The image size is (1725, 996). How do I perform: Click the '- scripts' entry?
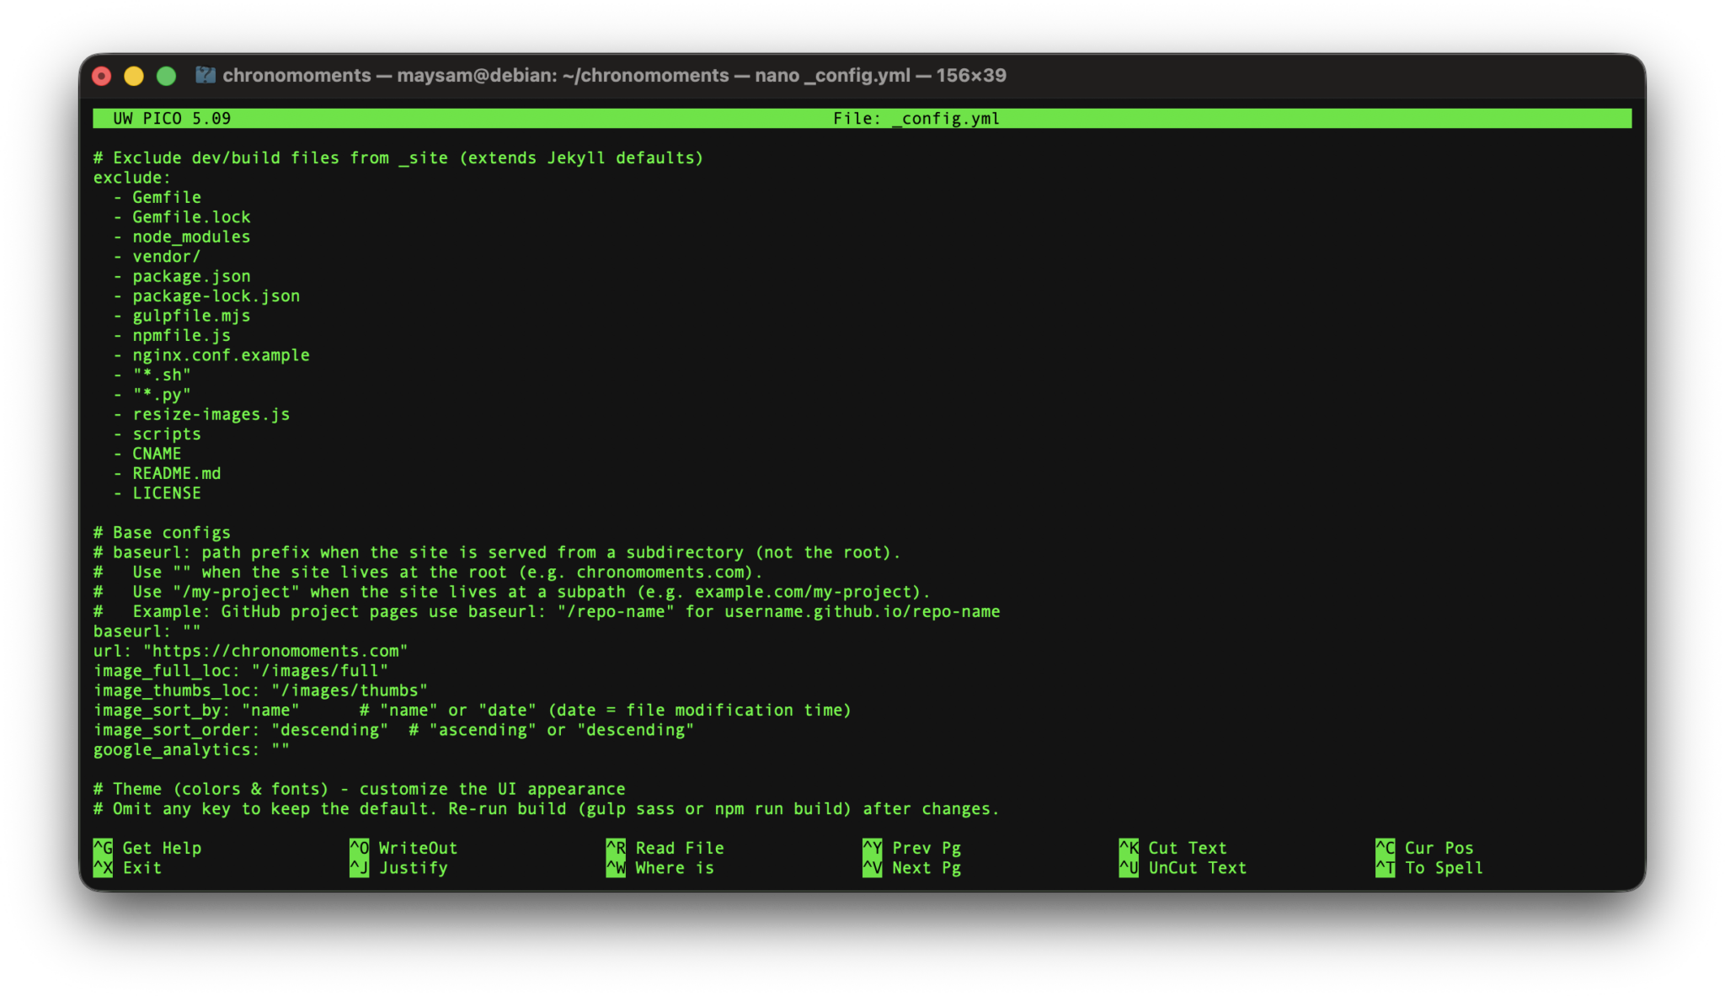pyautogui.click(x=158, y=434)
